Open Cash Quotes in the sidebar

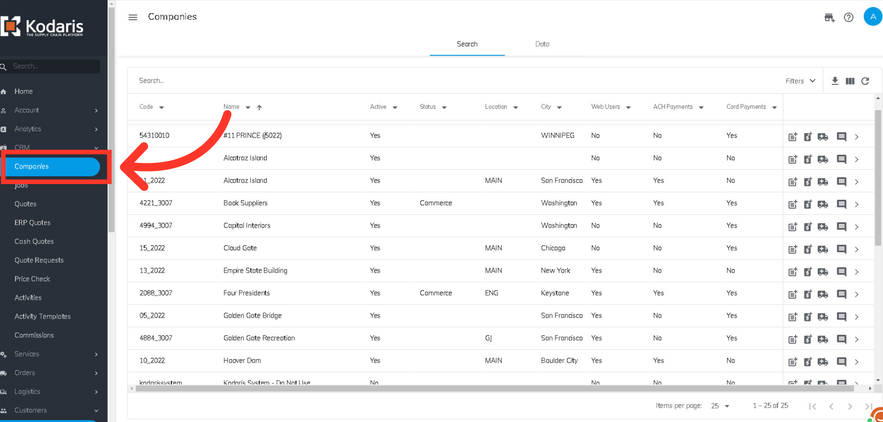[34, 242]
